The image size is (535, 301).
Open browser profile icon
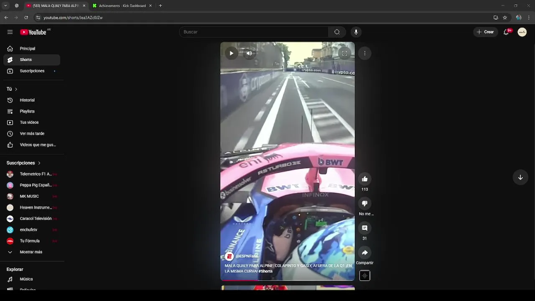(x=519, y=18)
